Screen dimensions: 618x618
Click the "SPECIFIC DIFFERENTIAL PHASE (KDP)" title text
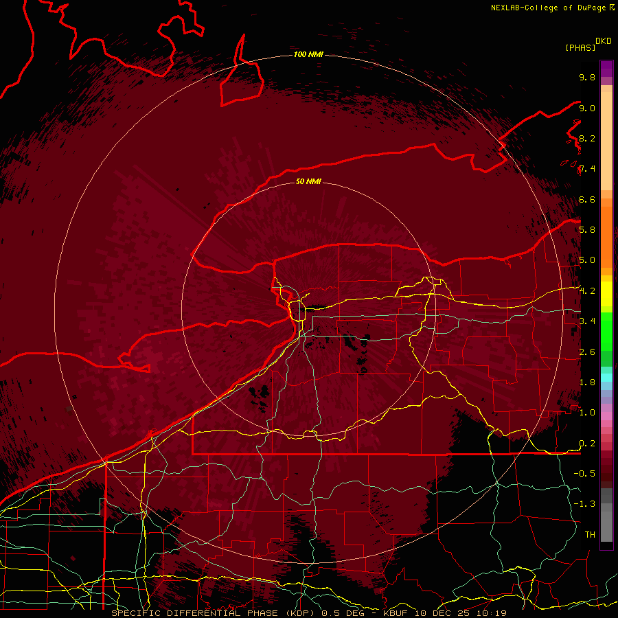[x=211, y=613]
